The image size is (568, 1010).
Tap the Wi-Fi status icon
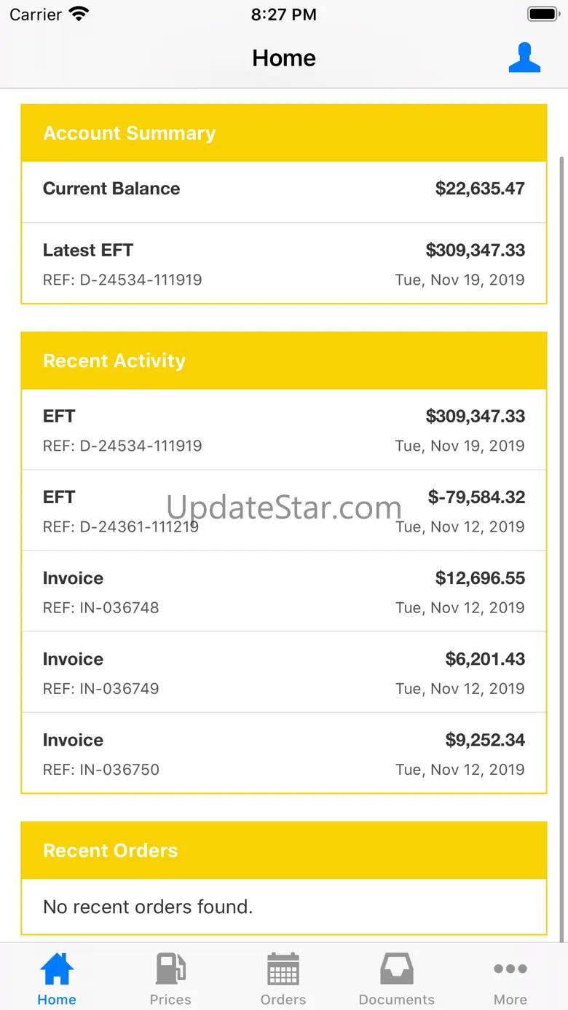click(78, 15)
